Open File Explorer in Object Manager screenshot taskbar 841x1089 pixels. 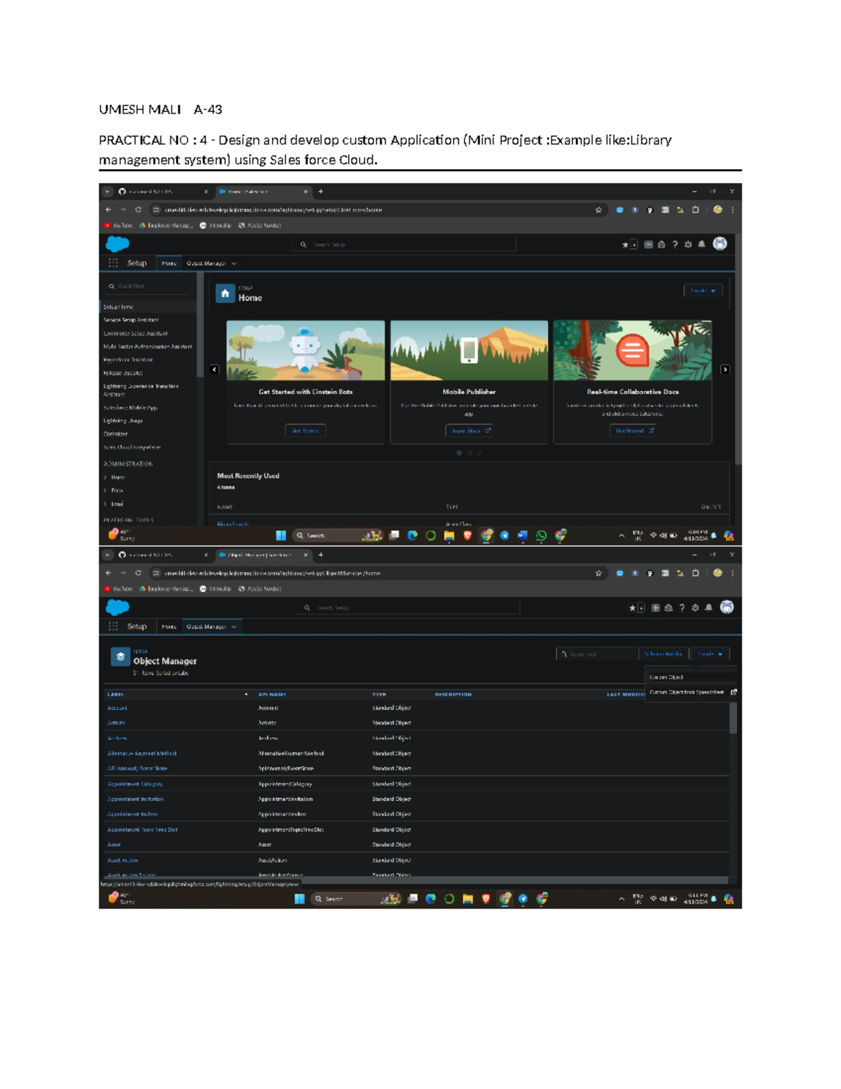click(467, 899)
